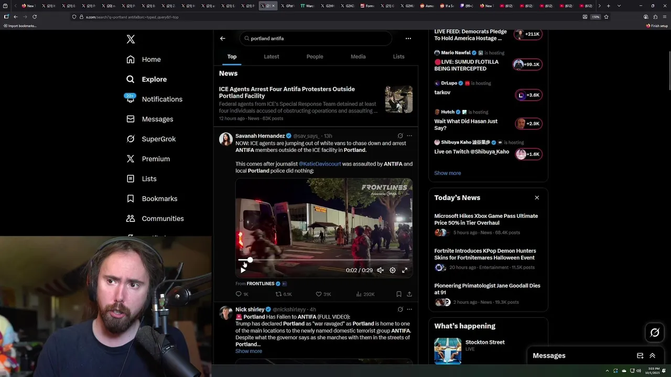The height and width of the screenshot is (377, 671).
Task: Open Microsoft Xbox Game Pass price story
Action: [488, 224]
